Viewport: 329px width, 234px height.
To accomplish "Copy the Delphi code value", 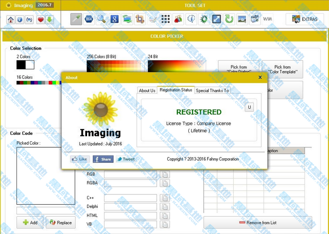I will [164, 206].
